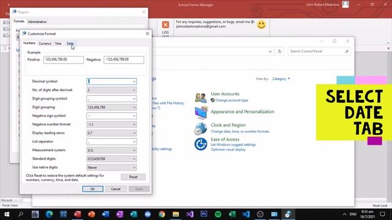The height and width of the screenshot is (220, 392).
Task: Switch to the Currency tab
Action: pos(45,43)
